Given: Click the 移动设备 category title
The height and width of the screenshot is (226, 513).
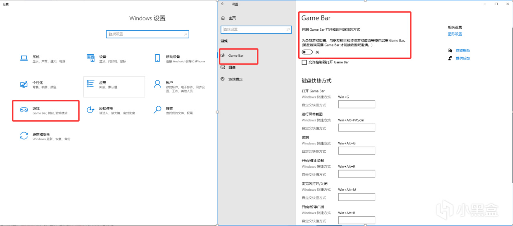Looking at the screenshot, I should [173, 57].
